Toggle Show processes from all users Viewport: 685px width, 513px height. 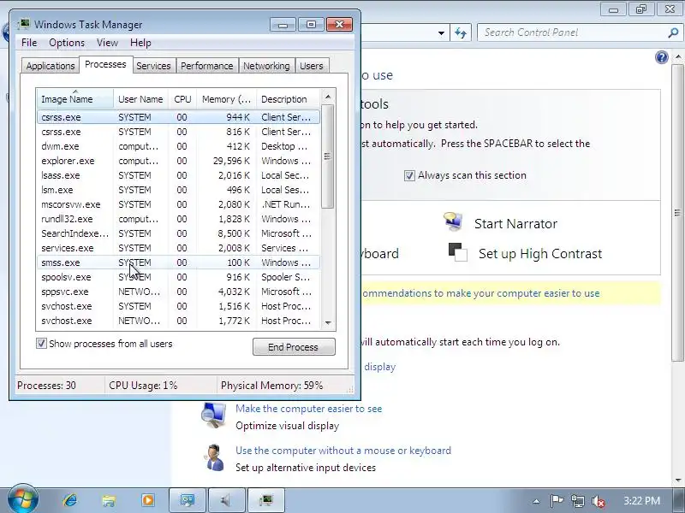41,344
